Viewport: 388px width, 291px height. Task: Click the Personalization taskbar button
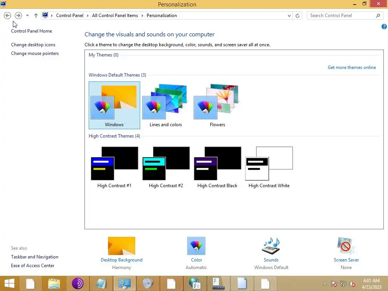tap(124, 283)
